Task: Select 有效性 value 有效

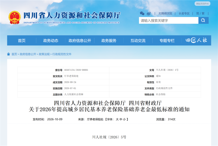Action: coord(158,82)
